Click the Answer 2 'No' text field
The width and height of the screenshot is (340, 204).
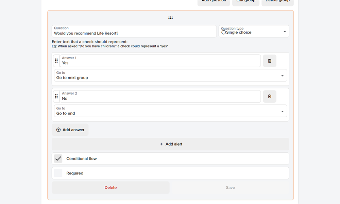(160, 96)
